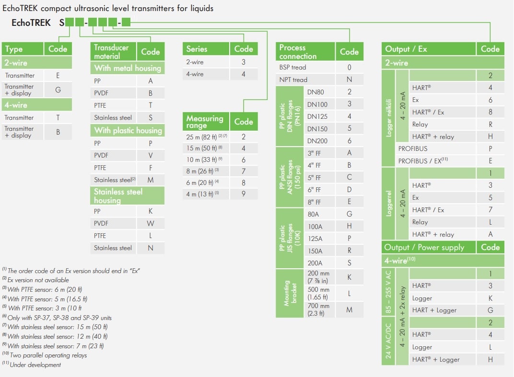Select the footnote 'Ex version not available'
Screen dimensions: 514x377
coord(36,280)
